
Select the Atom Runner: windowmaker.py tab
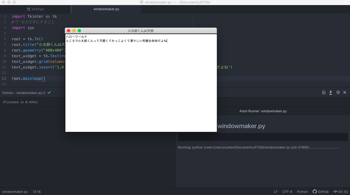coord(263,111)
